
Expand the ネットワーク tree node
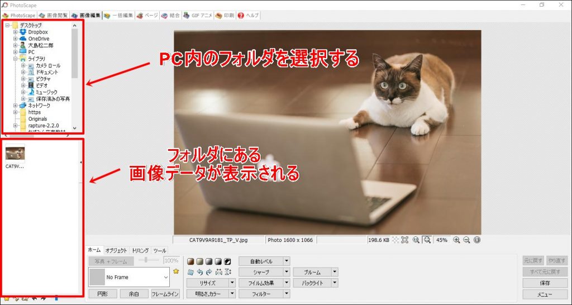click(x=15, y=106)
